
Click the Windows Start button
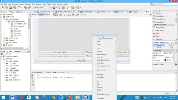3,97
